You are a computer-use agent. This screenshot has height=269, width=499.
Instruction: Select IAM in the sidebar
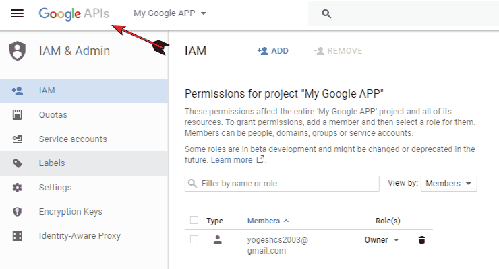point(84,91)
